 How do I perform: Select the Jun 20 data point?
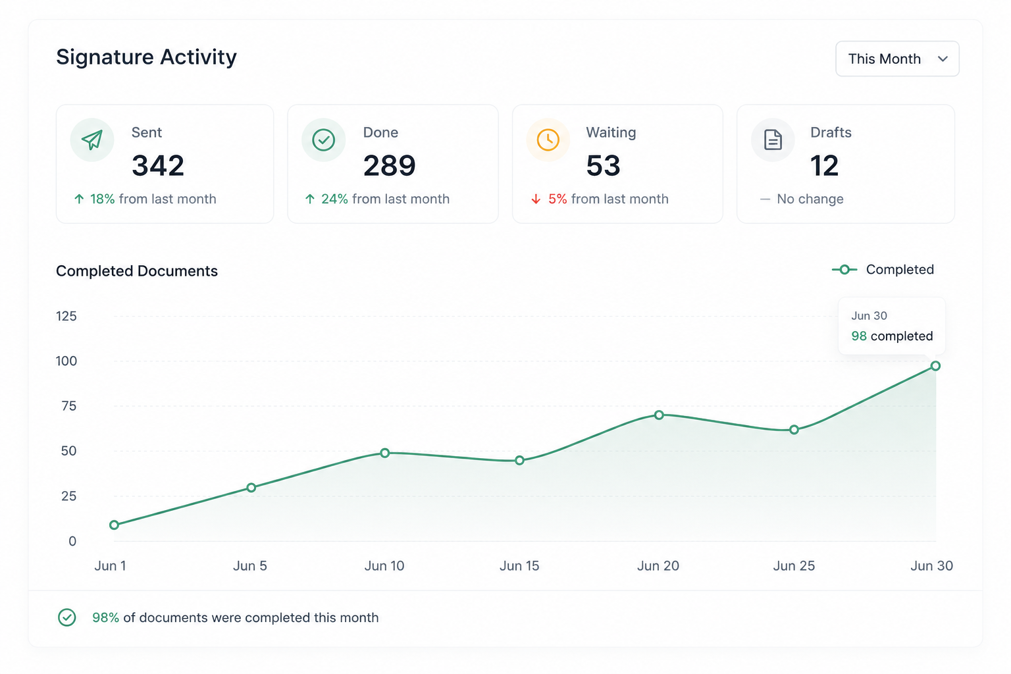[x=659, y=415]
